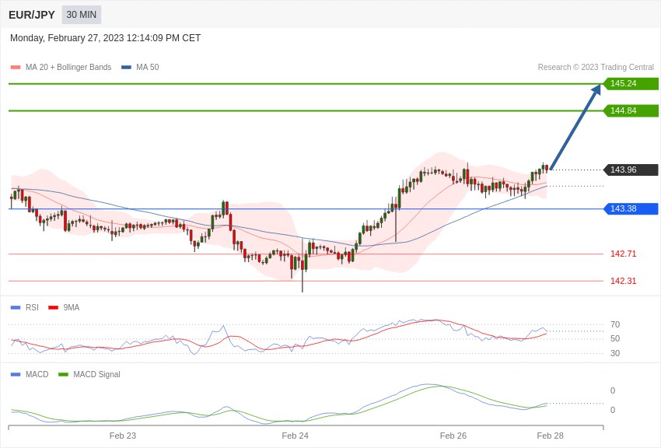Click the MACD blue legend swatch
Viewport: 661px width, 448px height.
click(x=16, y=374)
